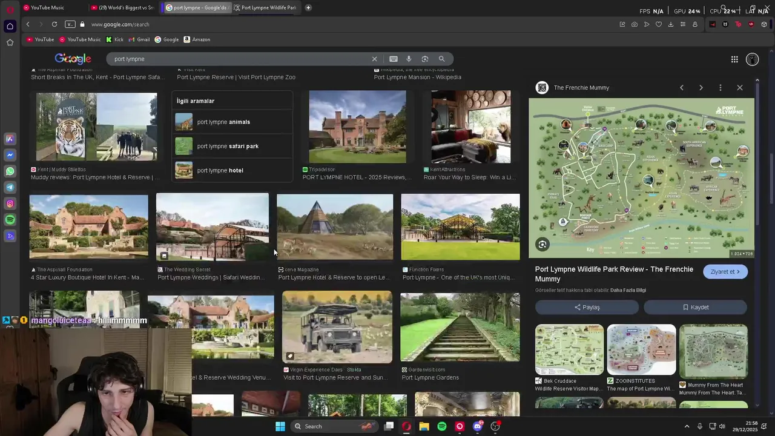The width and height of the screenshot is (775, 436).
Task: Click the Ziyaret et visit button
Action: (725, 272)
